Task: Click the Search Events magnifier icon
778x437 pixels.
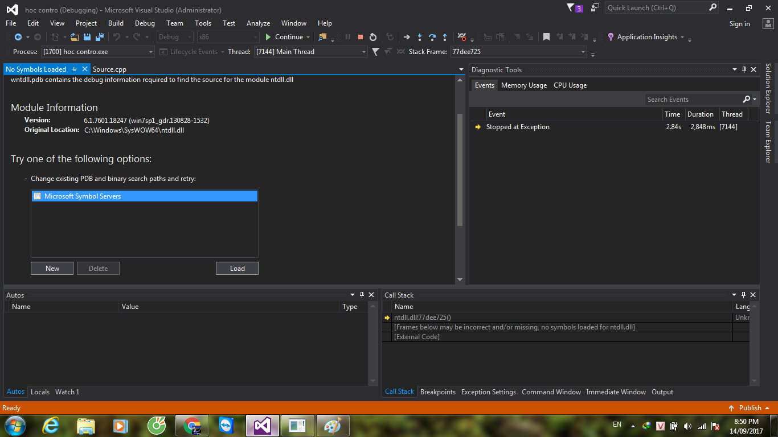Action: click(746, 99)
